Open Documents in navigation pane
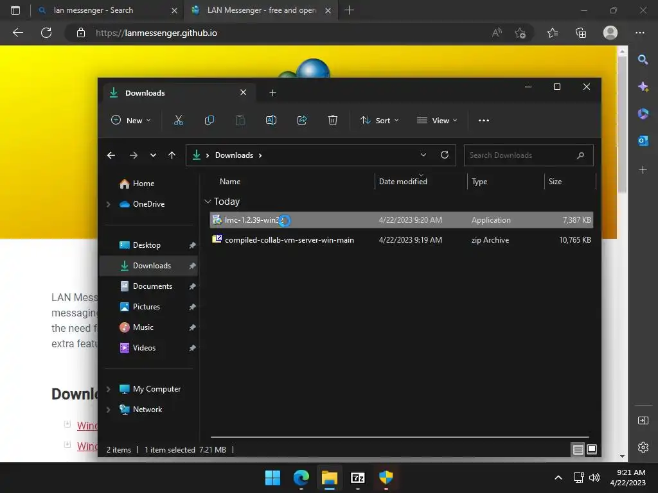 coord(152,286)
